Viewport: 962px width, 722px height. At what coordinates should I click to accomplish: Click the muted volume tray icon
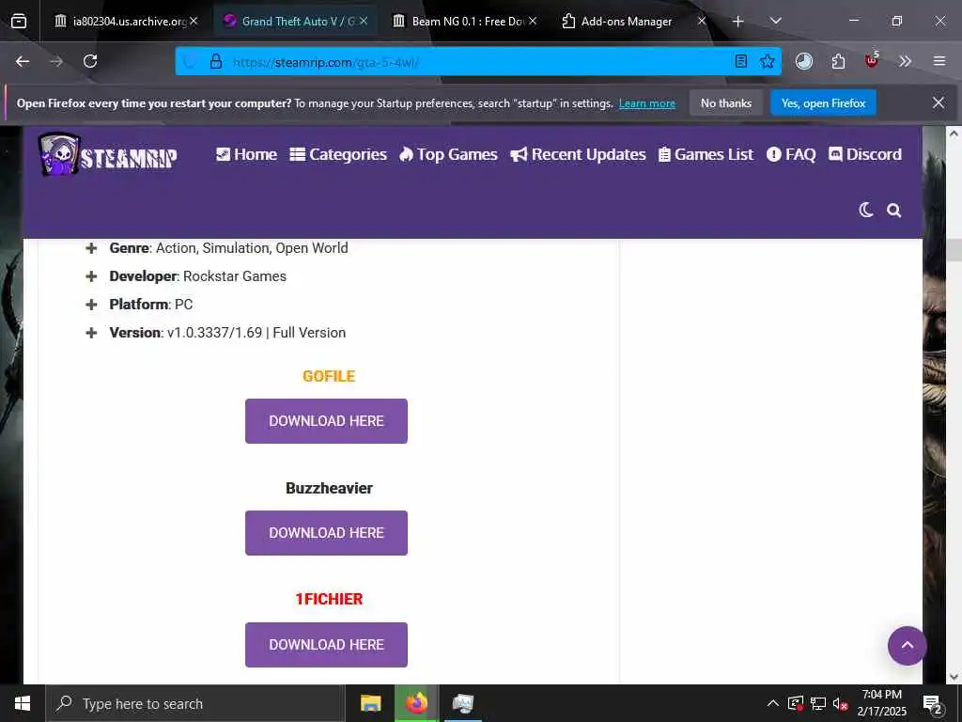840,703
